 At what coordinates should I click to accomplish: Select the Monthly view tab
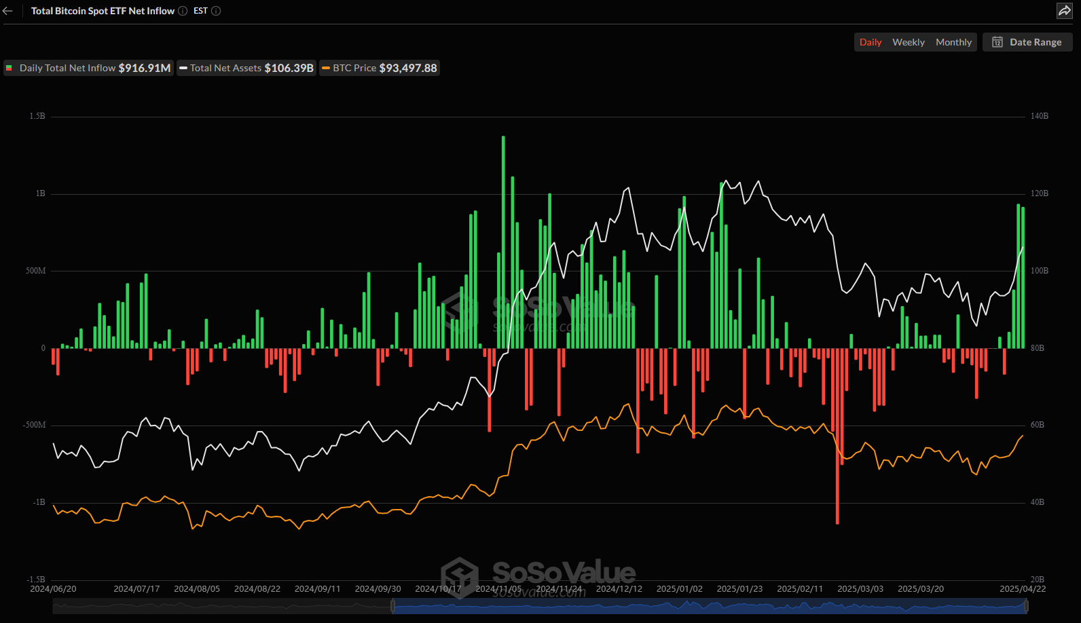coord(953,42)
